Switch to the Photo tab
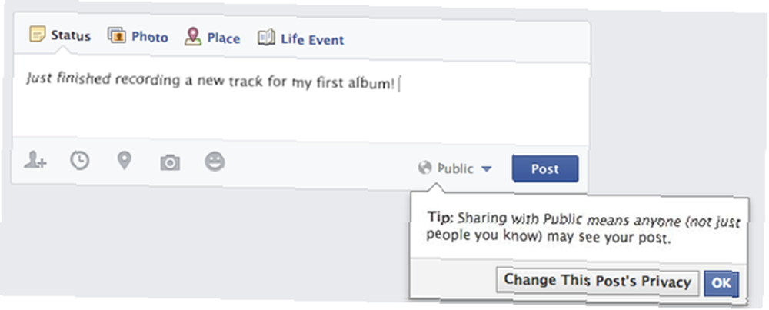Viewport: 769px width, 310px height. 138,37
